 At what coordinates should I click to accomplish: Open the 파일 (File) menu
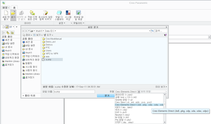coord(6,8)
